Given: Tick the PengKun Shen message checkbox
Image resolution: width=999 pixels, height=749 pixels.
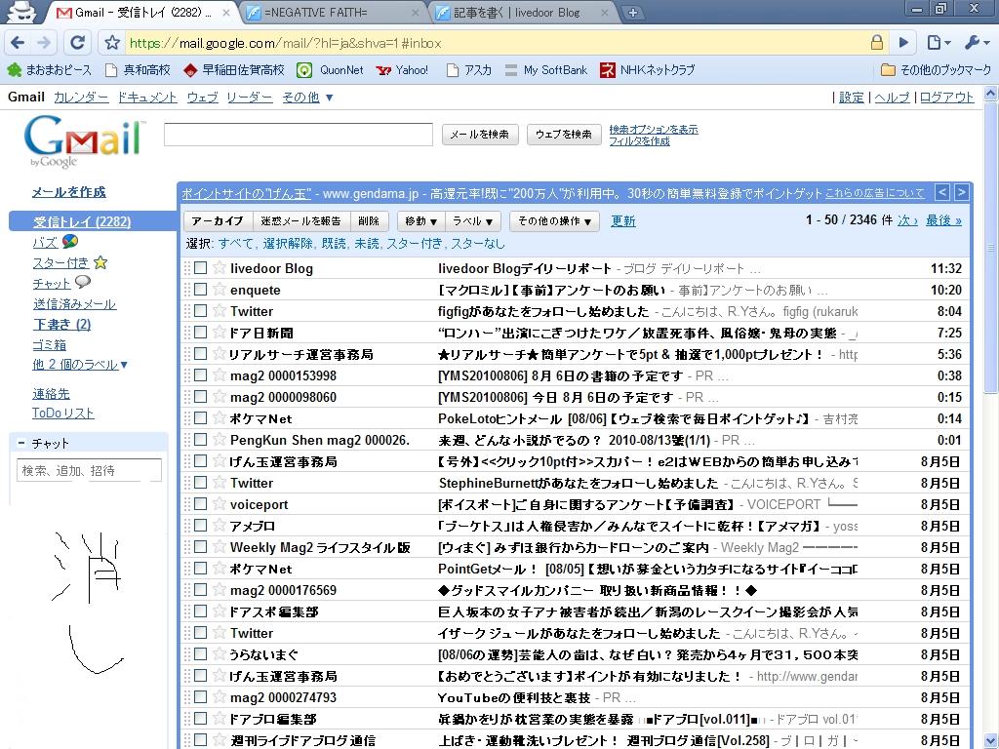Looking at the screenshot, I should [x=201, y=440].
